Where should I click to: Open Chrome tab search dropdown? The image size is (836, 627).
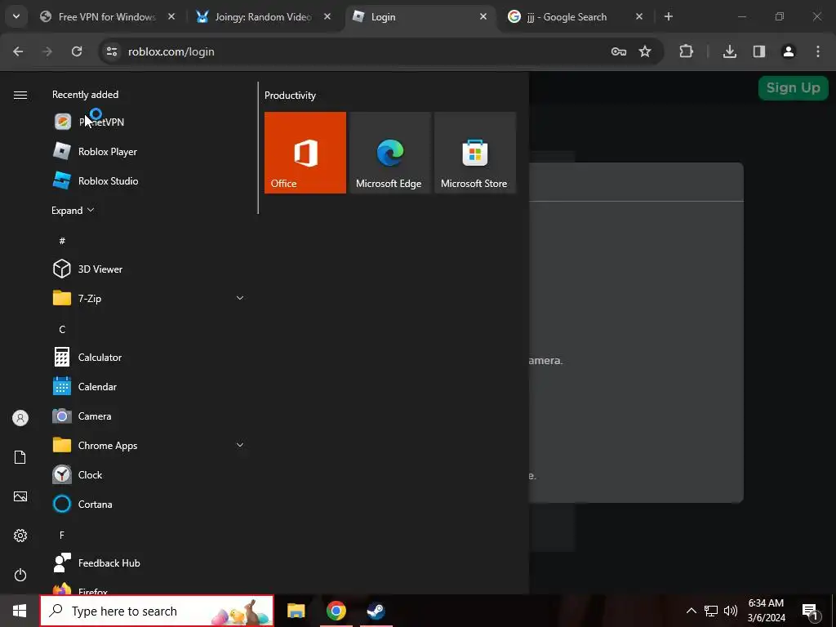pos(16,16)
